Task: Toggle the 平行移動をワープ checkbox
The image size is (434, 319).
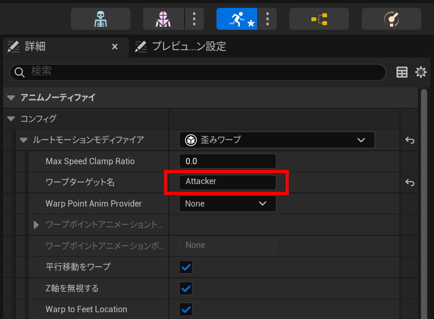Action: pyautogui.click(x=186, y=267)
